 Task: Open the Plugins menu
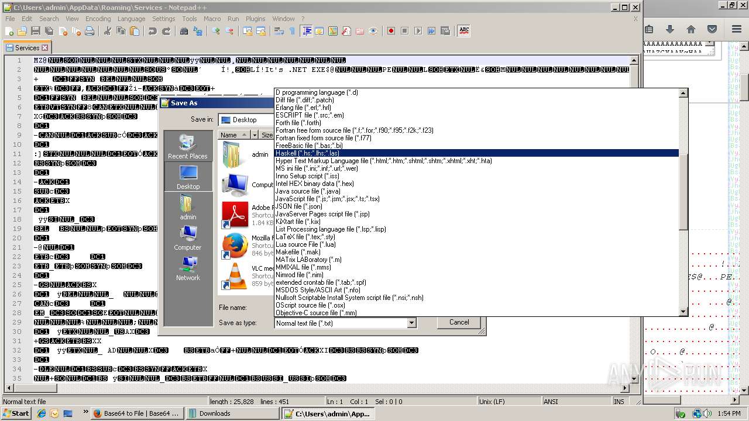255,19
